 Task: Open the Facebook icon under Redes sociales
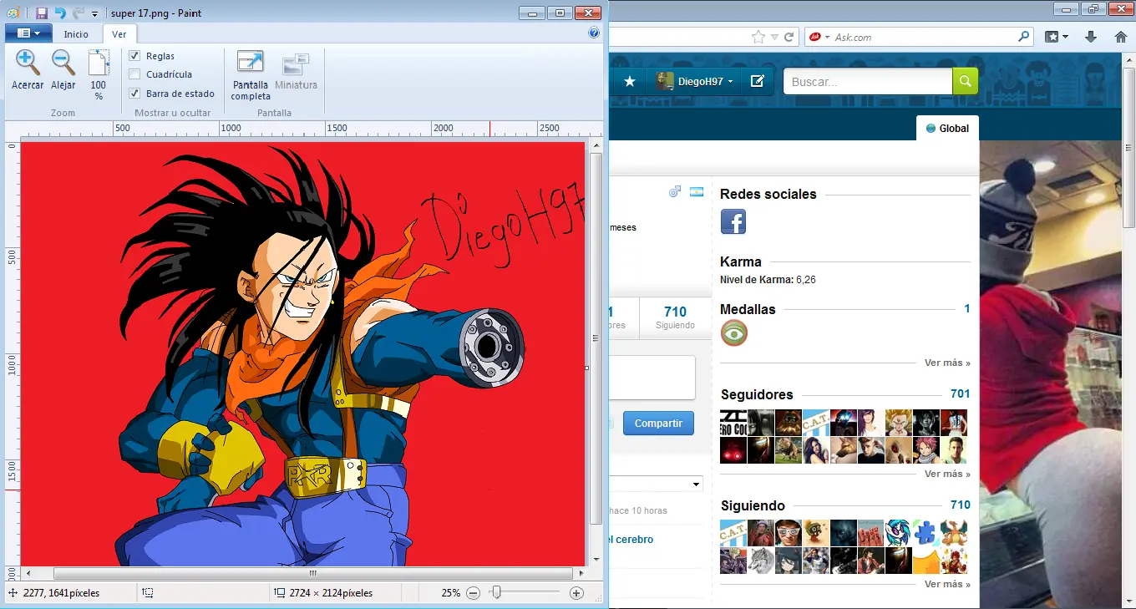[x=733, y=221]
